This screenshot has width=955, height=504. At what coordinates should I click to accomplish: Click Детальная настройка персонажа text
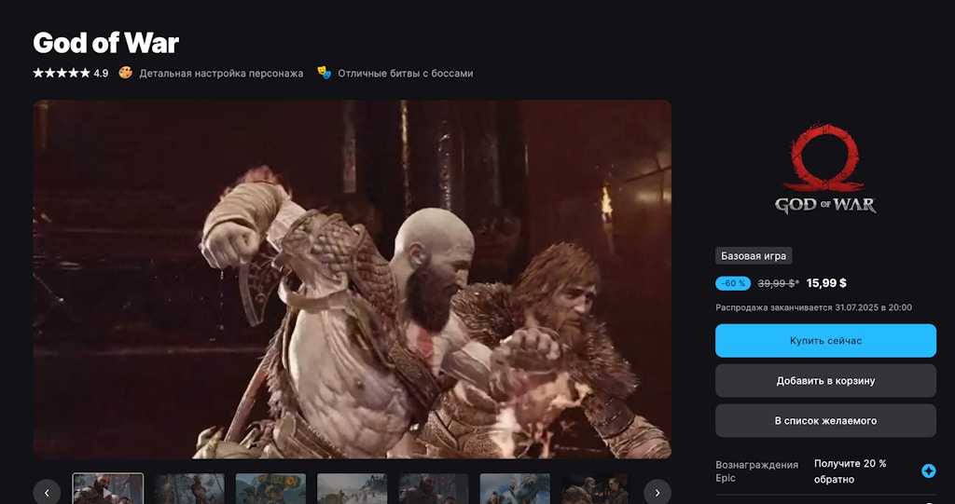point(221,73)
